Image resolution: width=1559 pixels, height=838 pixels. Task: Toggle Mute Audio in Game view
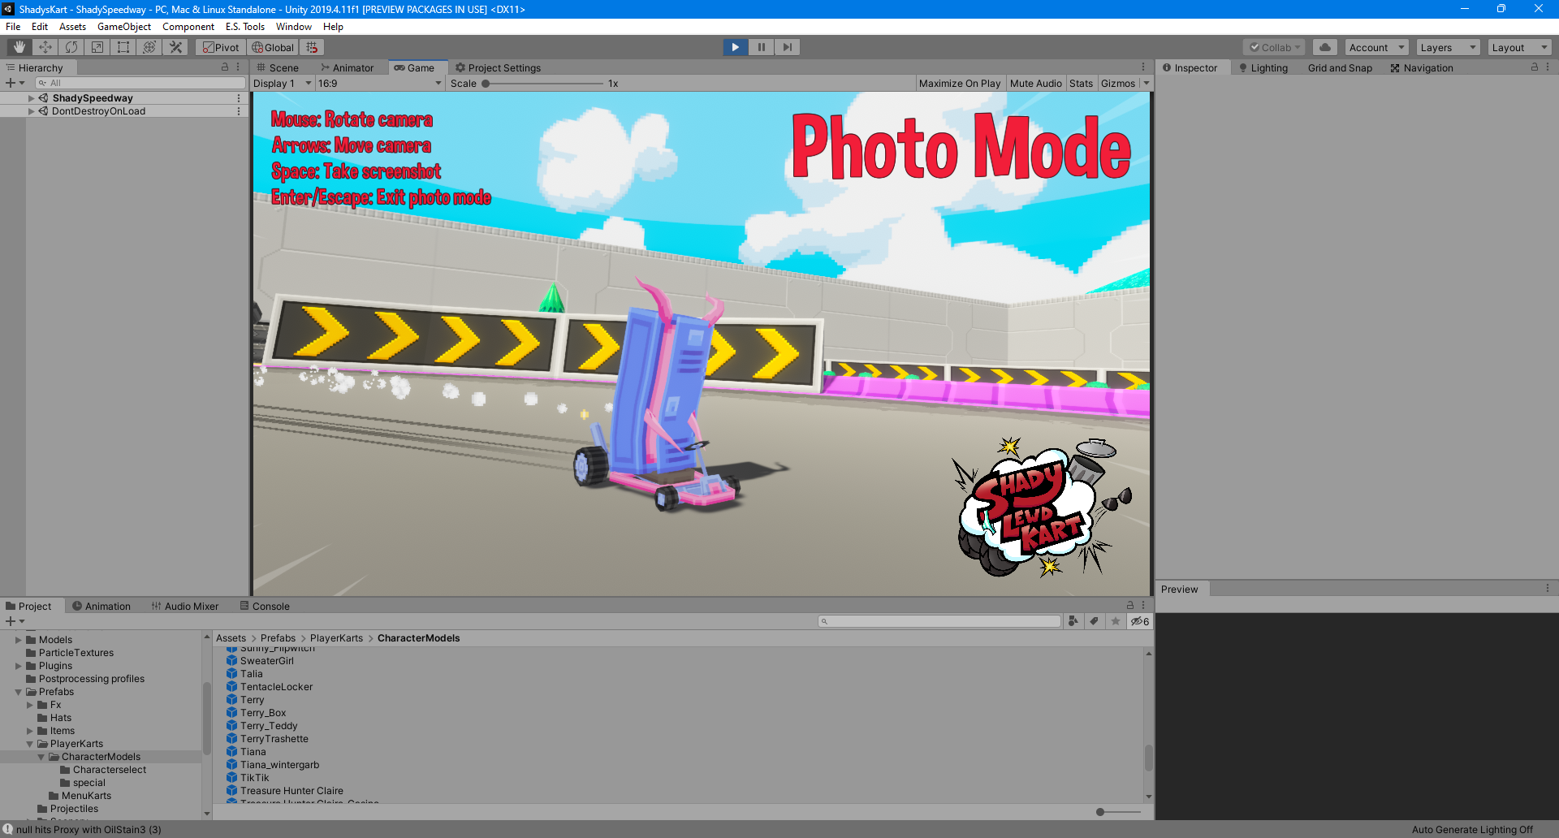1035,83
